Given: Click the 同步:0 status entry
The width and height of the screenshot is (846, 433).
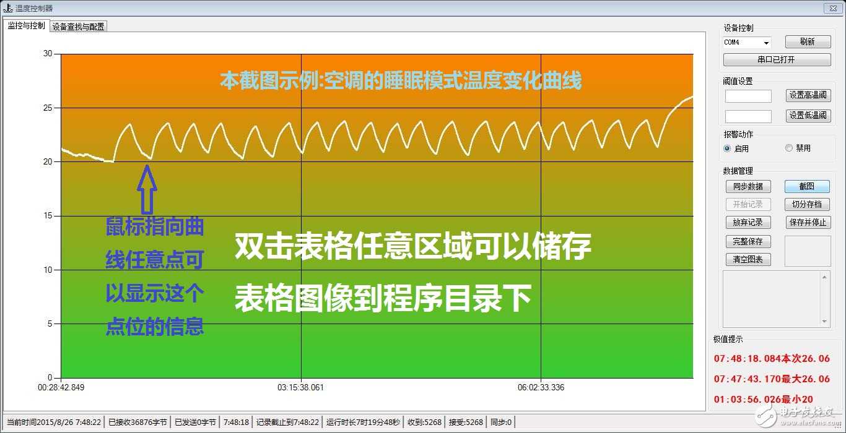Looking at the screenshot, I should [501, 422].
